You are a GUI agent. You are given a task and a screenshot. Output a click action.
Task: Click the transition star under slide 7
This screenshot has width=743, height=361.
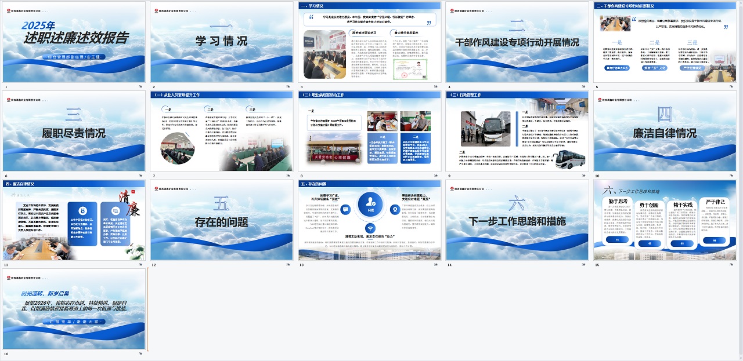pos(288,176)
